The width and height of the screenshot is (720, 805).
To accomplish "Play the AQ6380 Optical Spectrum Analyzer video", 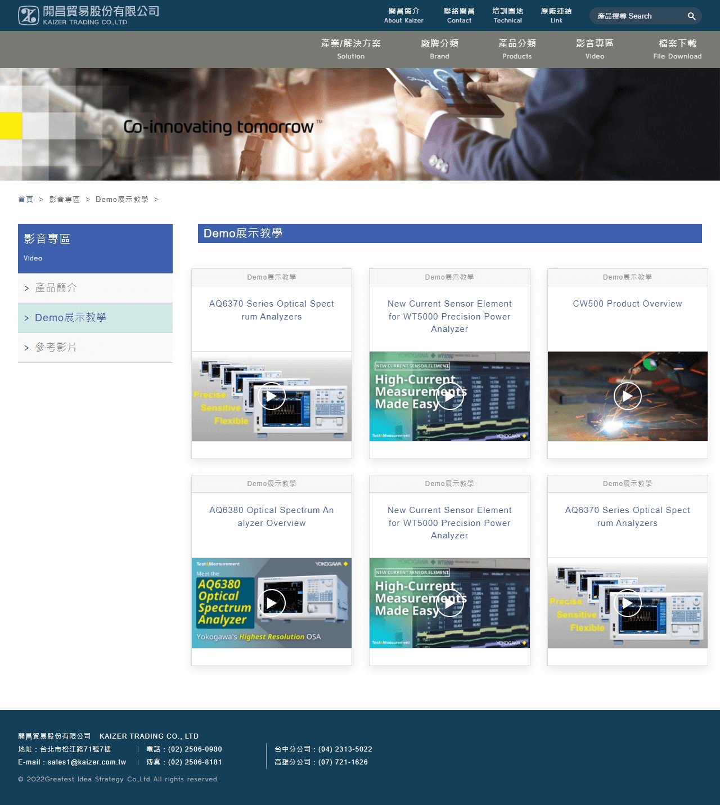I will pos(272,603).
